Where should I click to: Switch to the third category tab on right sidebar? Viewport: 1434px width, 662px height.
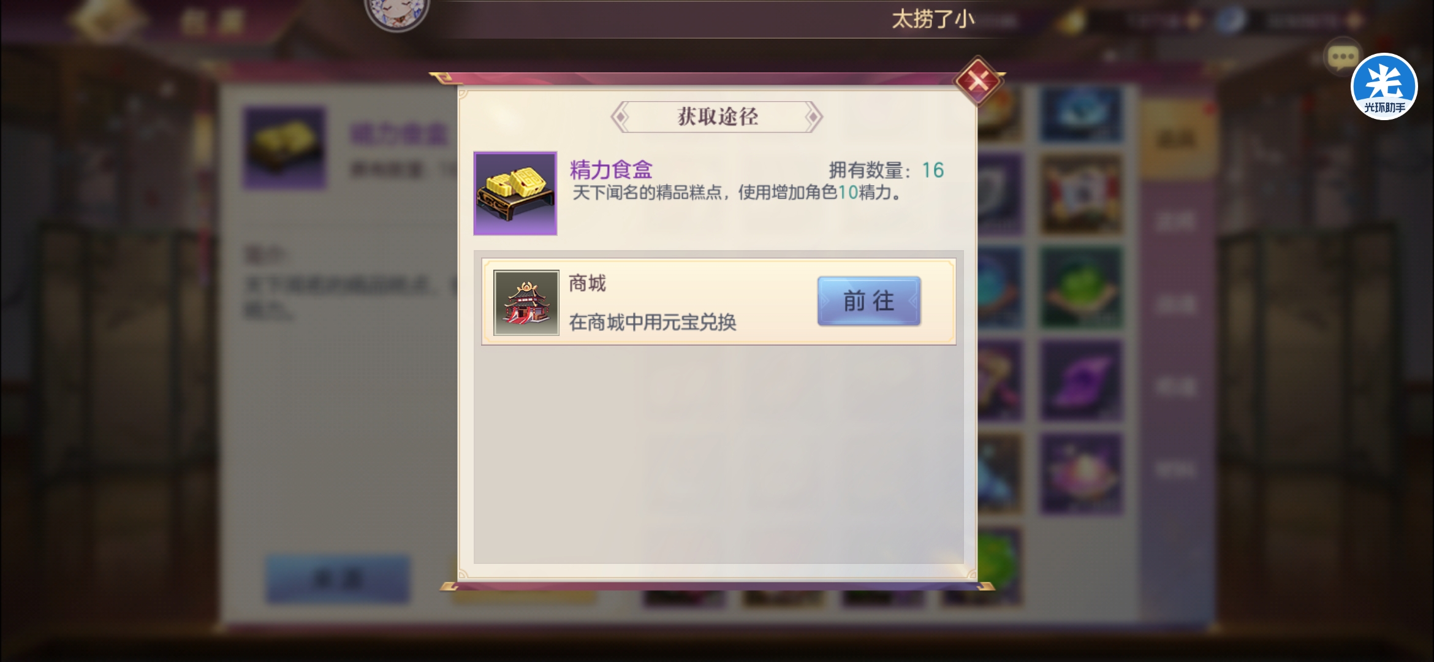click(x=1175, y=304)
